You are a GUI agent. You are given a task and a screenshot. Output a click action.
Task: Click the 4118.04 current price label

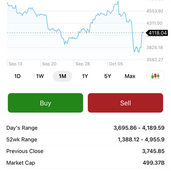point(157,33)
